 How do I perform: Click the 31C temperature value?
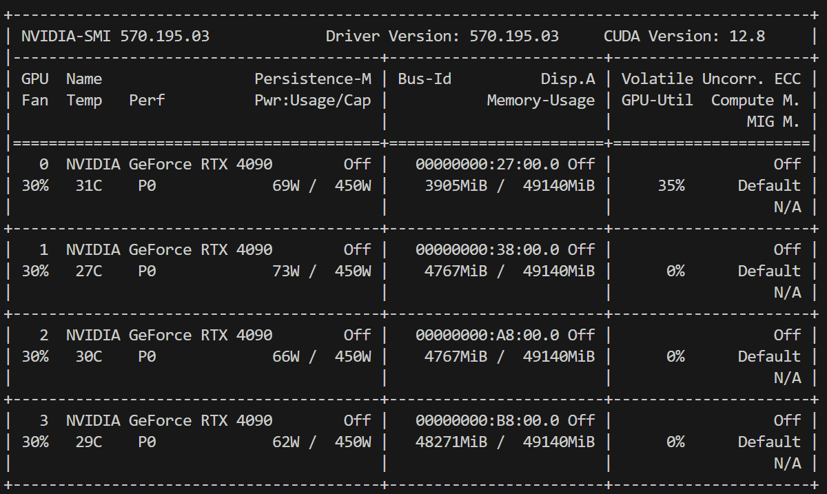click(x=89, y=186)
